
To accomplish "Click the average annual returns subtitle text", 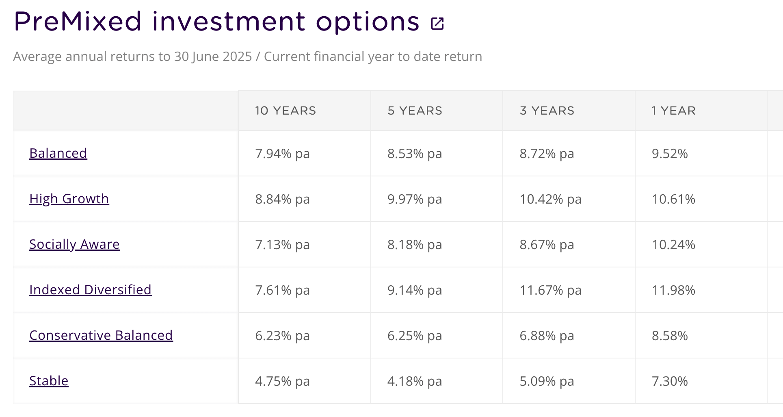I will click(x=247, y=56).
